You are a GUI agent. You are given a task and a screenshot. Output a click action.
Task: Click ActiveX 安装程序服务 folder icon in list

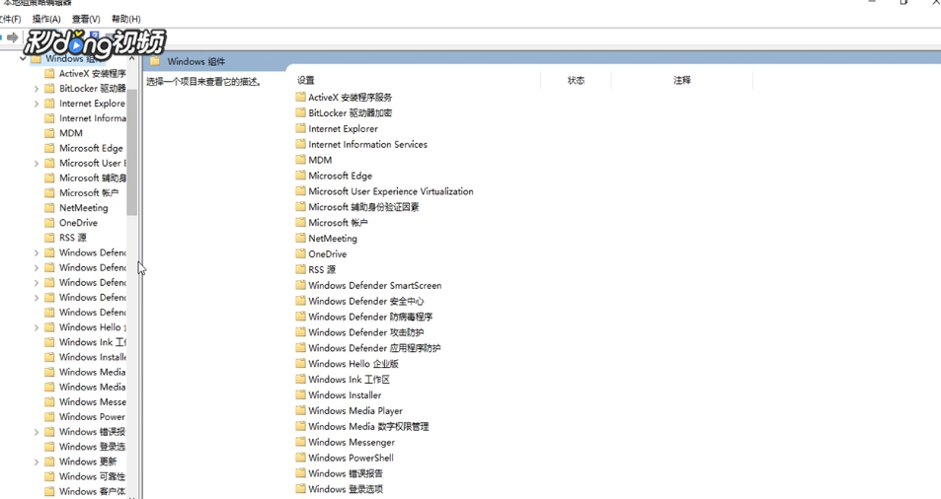tap(300, 97)
